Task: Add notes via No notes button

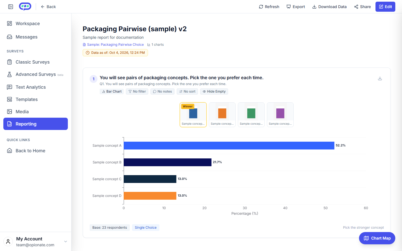Action: point(162,91)
